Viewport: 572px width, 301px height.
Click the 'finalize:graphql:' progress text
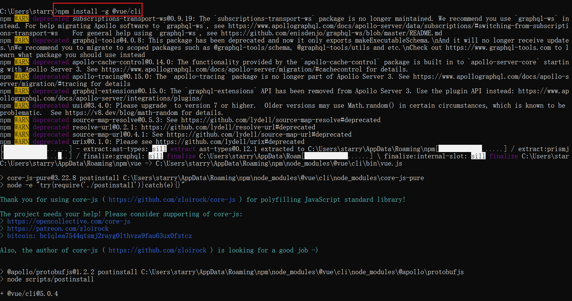tap(114, 156)
